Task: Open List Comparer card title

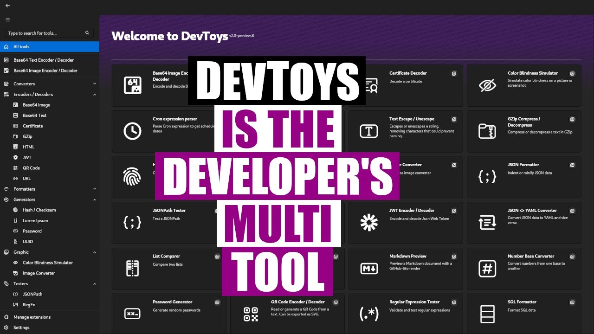Action: [x=166, y=256]
